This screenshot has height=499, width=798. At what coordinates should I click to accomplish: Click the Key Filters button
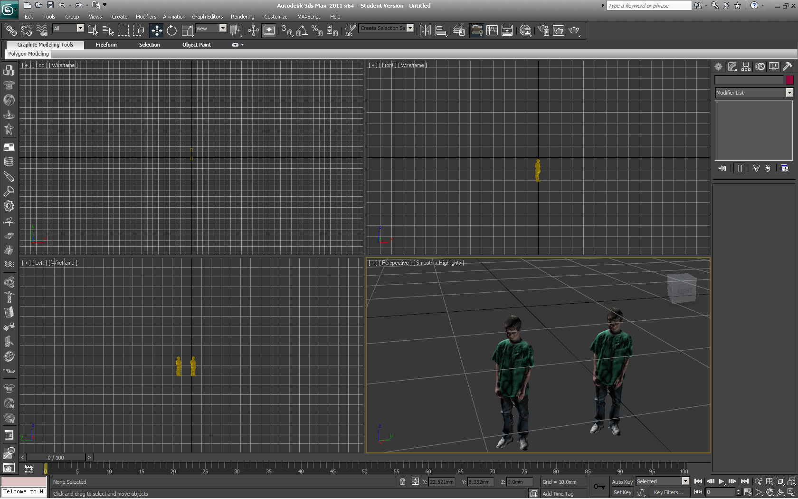point(668,492)
